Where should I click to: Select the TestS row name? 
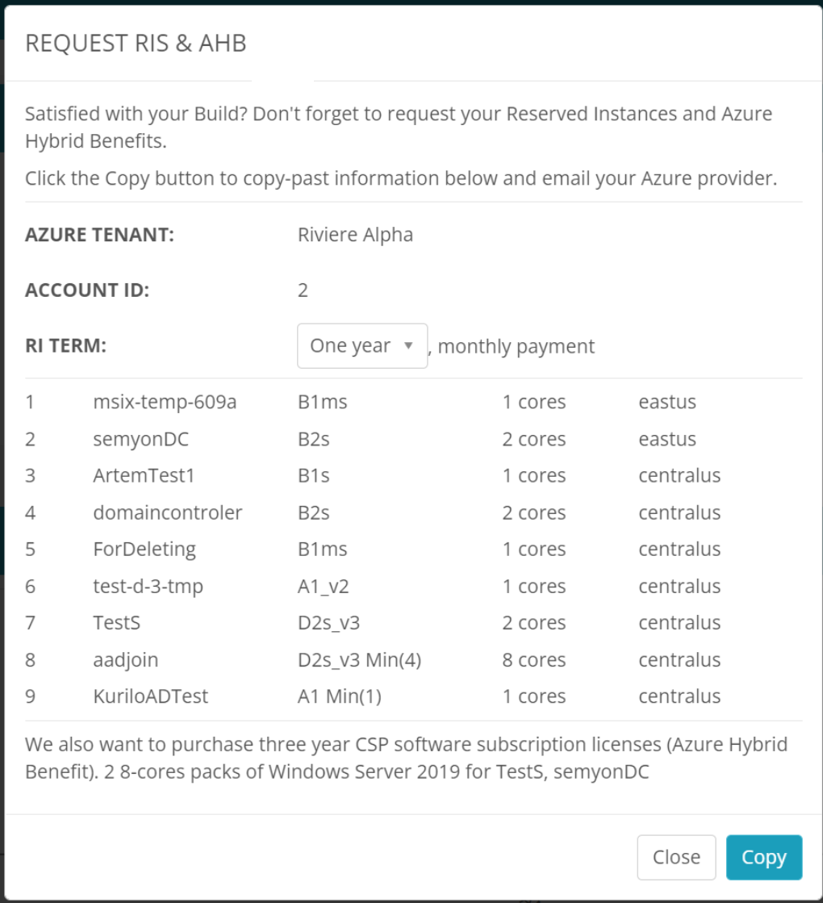point(117,623)
